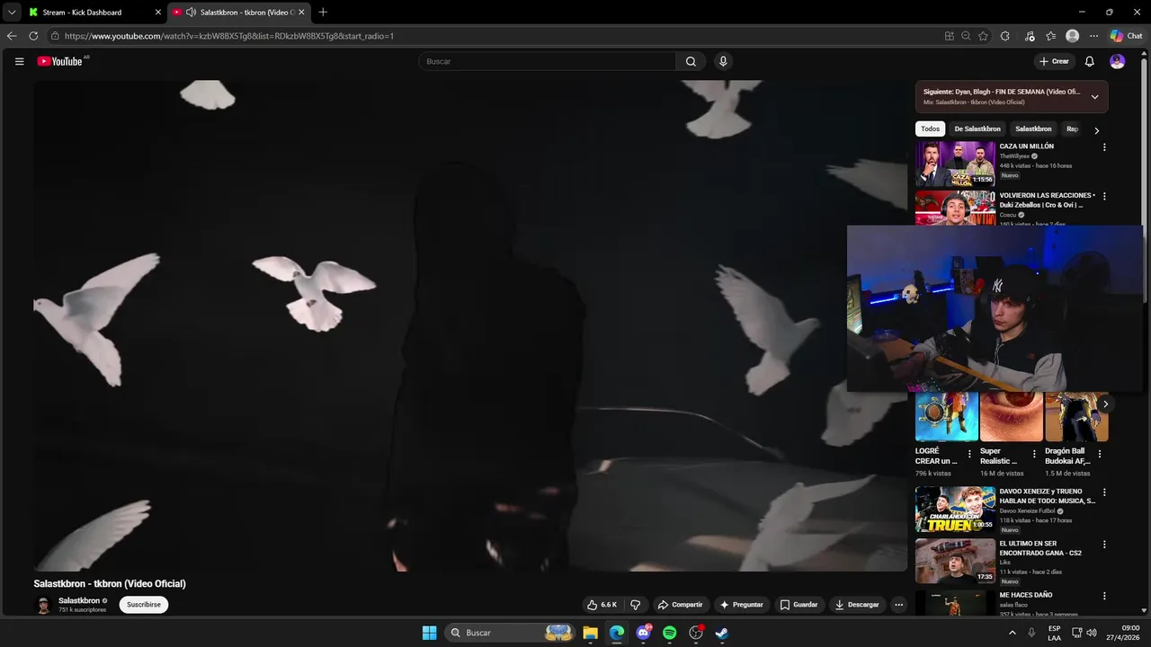Open a new browser tab
Screen dimensions: 1151x647
click(x=323, y=12)
